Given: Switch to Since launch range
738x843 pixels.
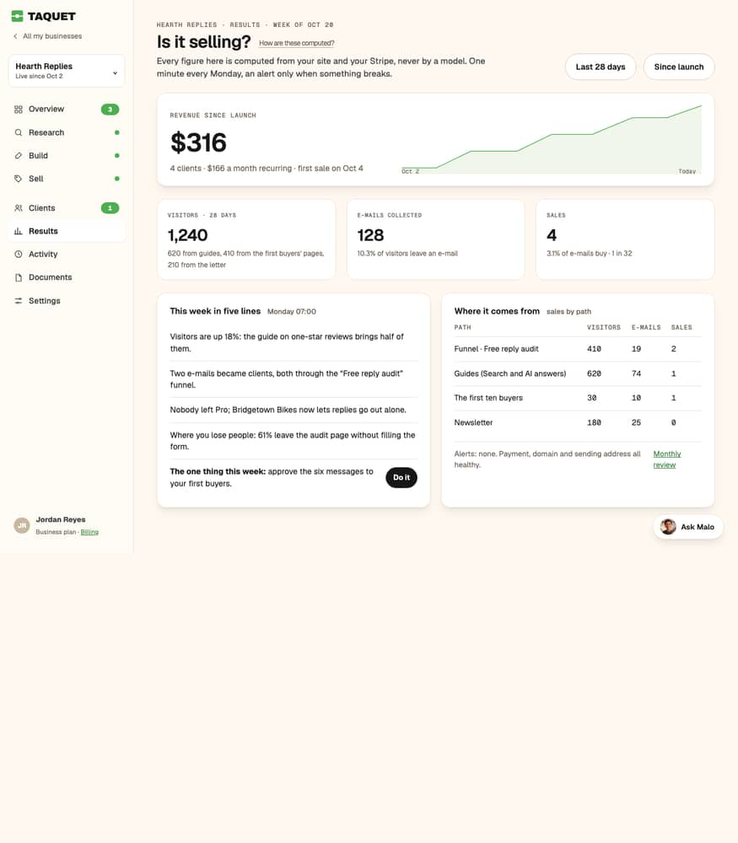Looking at the screenshot, I should pyautogui.click(x=679, y=67).
